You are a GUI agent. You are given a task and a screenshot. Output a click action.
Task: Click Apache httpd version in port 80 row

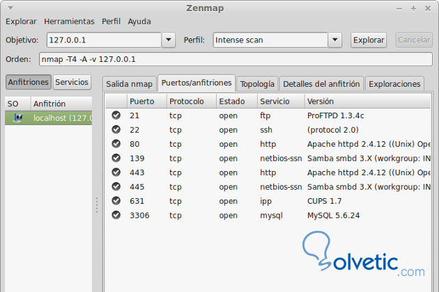pos(369,144)
